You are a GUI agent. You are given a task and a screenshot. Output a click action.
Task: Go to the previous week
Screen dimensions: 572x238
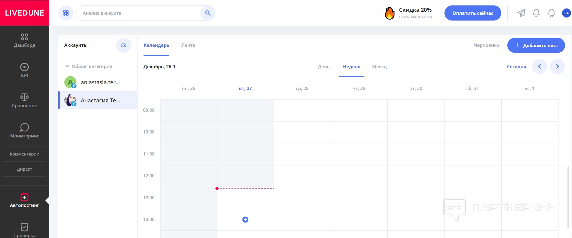[539, 66]
